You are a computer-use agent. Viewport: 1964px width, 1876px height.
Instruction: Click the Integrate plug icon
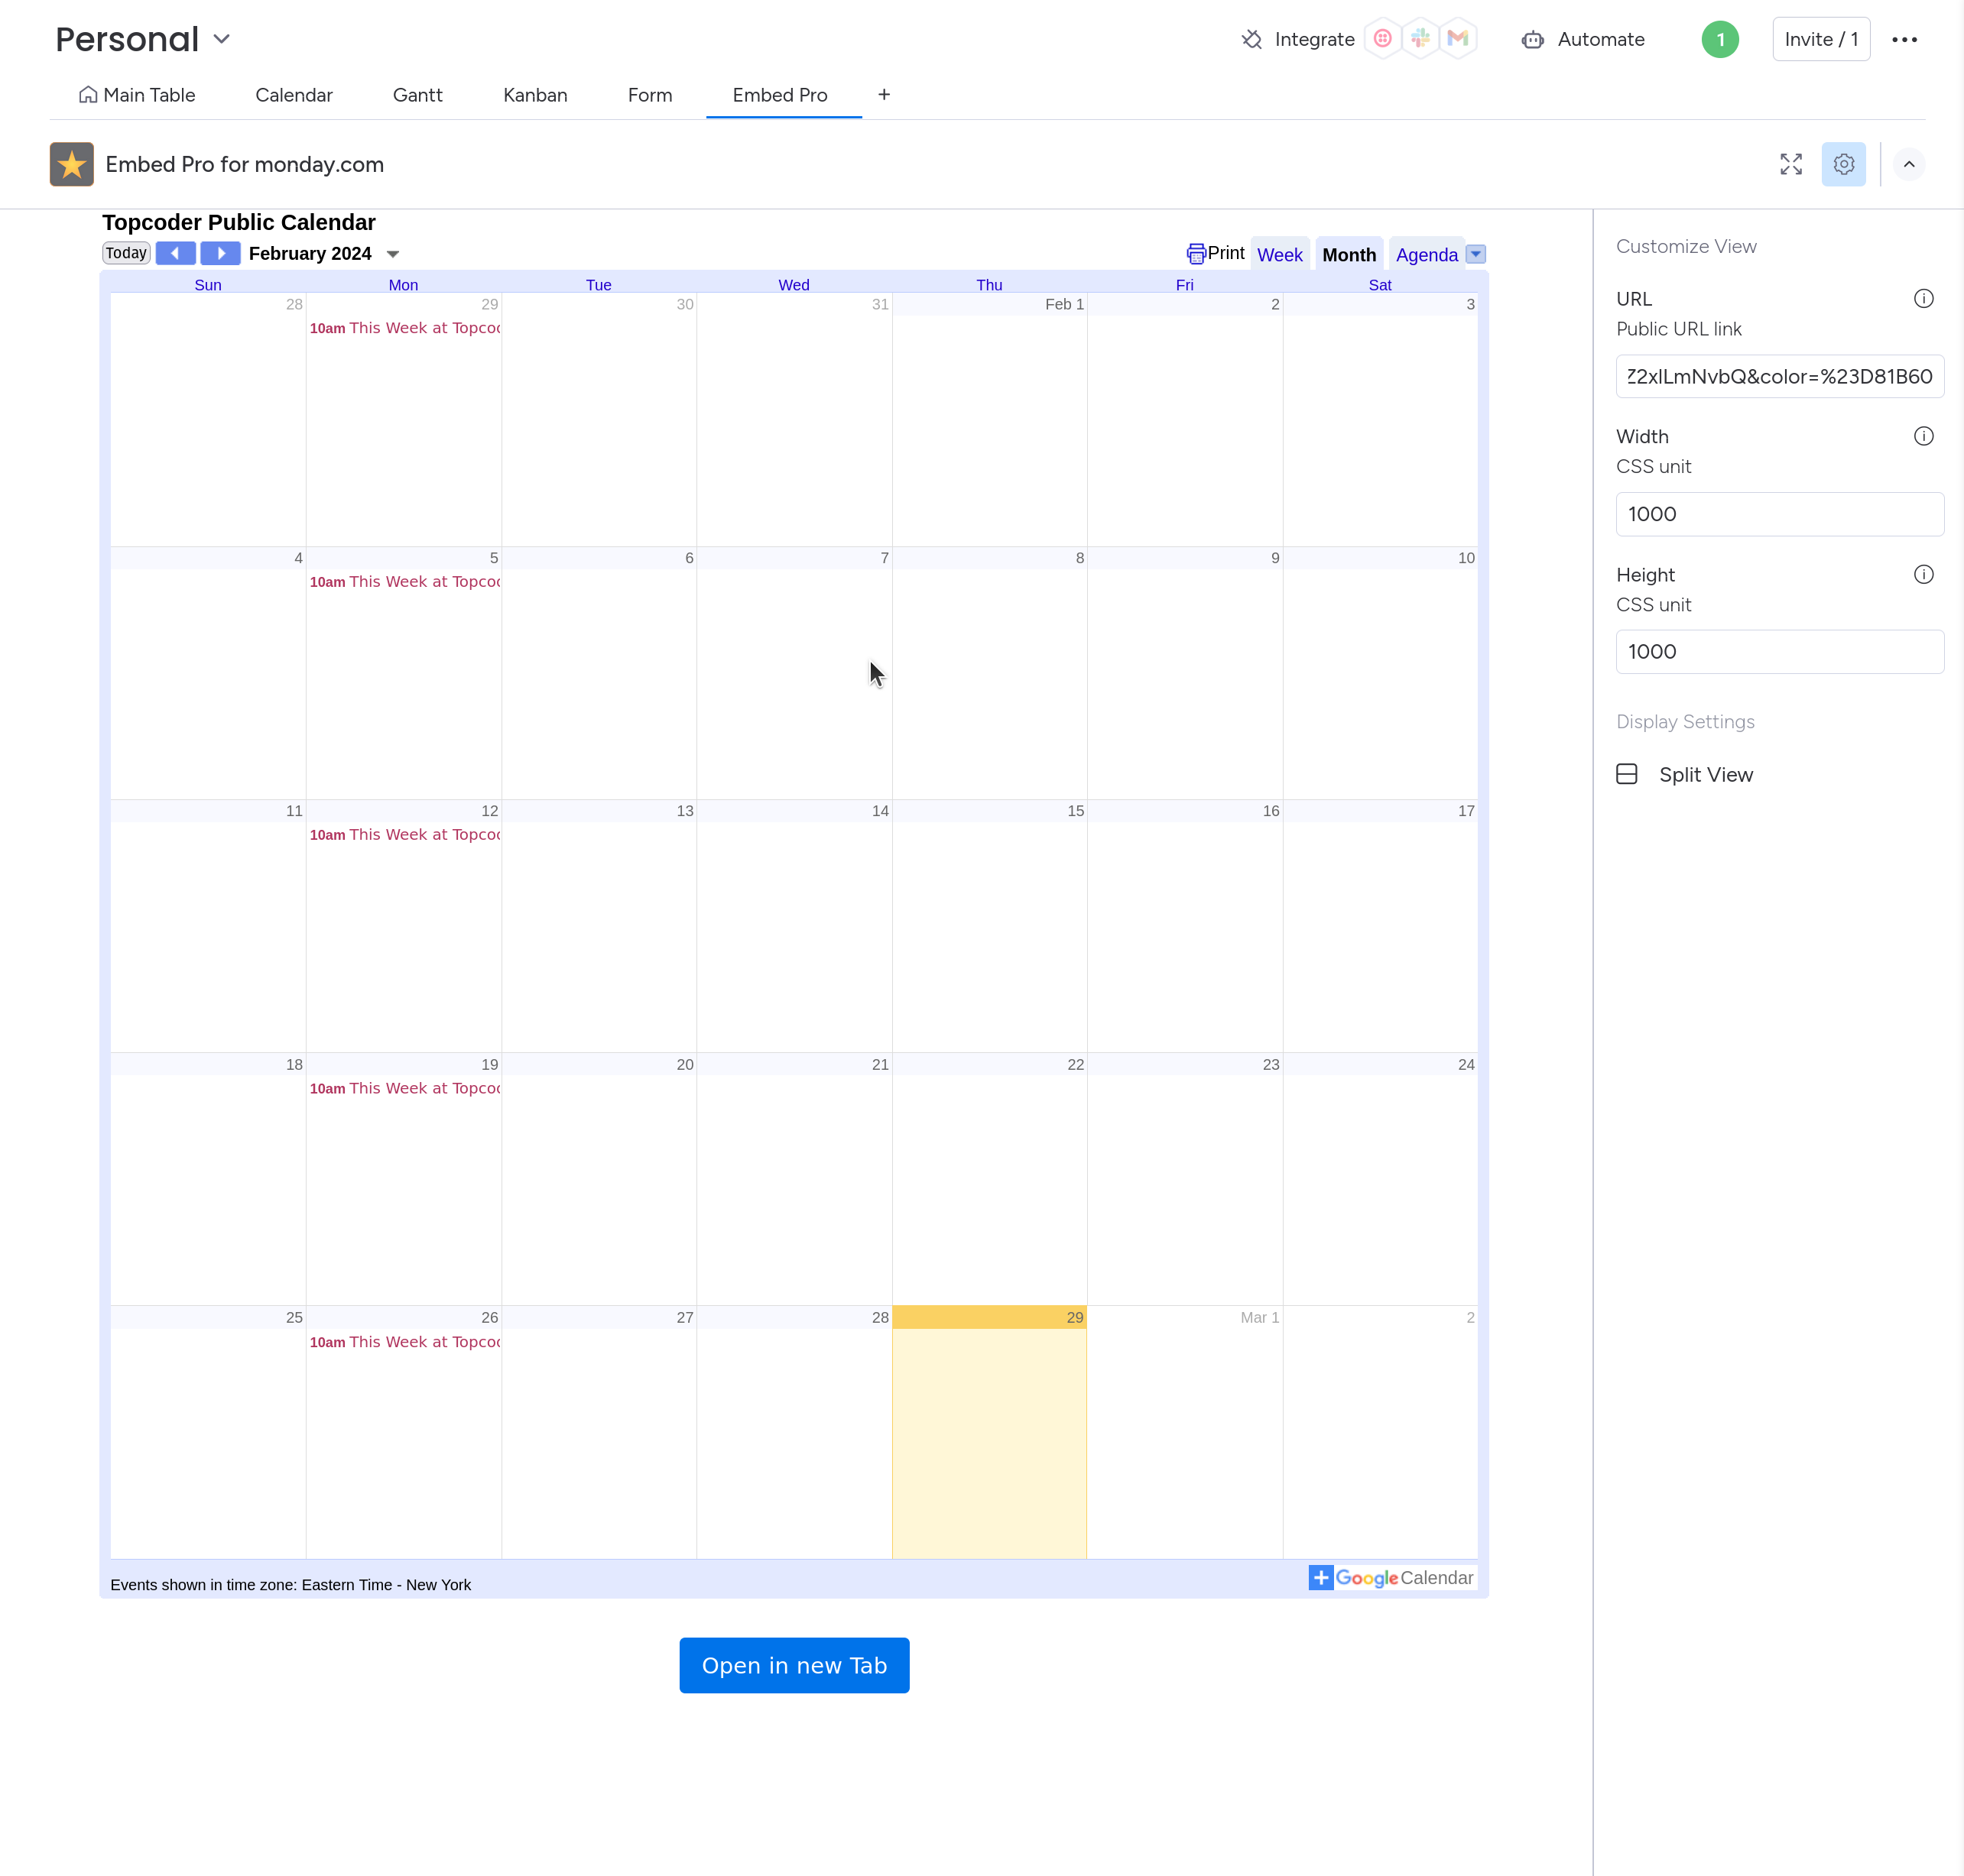pyautogui.click(x=1251, y=39)
